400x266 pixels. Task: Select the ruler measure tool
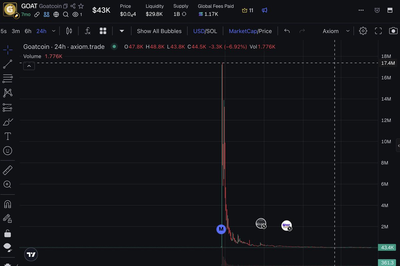(8, 170)
